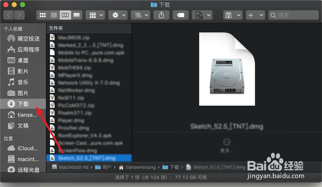Image resolution: width=322 pixels, height=187 pixels.
Task: Switch to gallery view
Action: tap(76, 15)
